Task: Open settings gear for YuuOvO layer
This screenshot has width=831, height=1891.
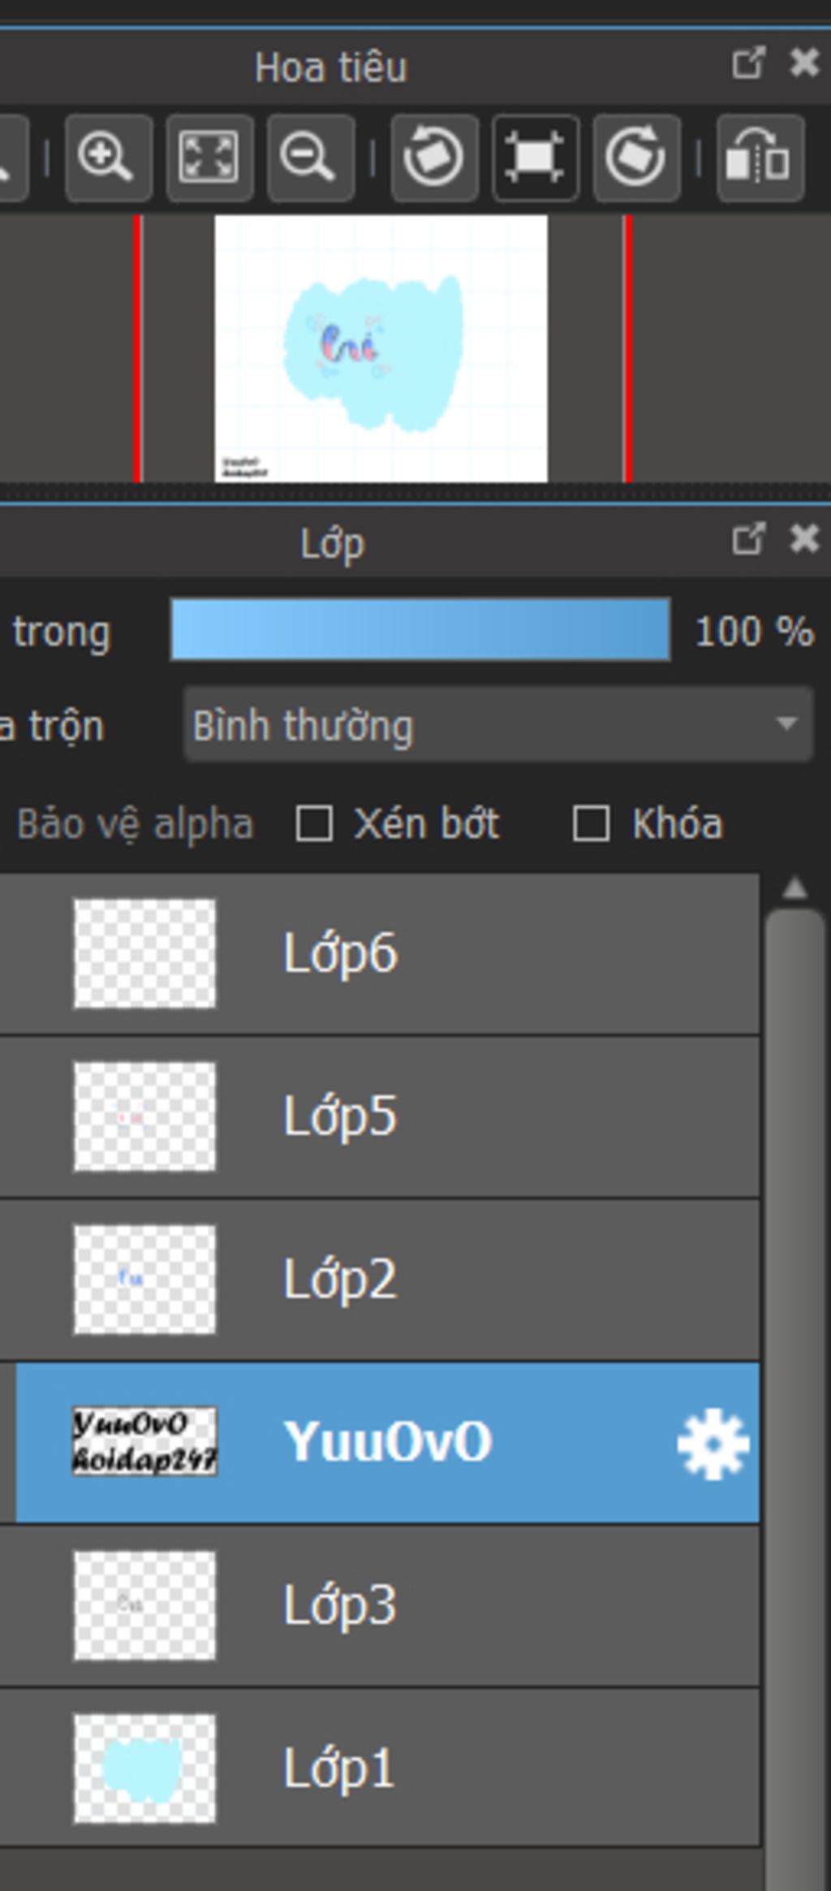Action: [x=713, y=1442]
